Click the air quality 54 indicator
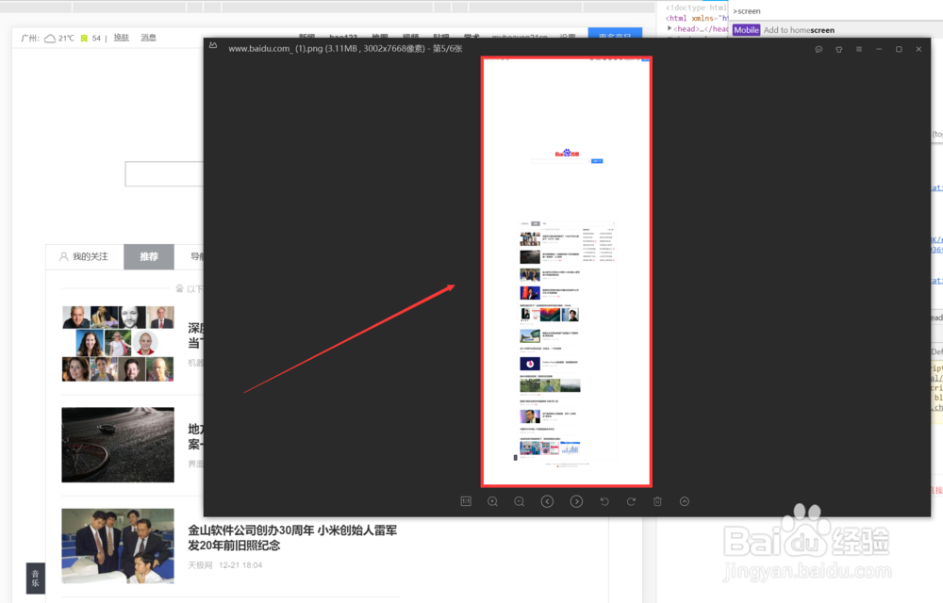 [x=91, y=39]
